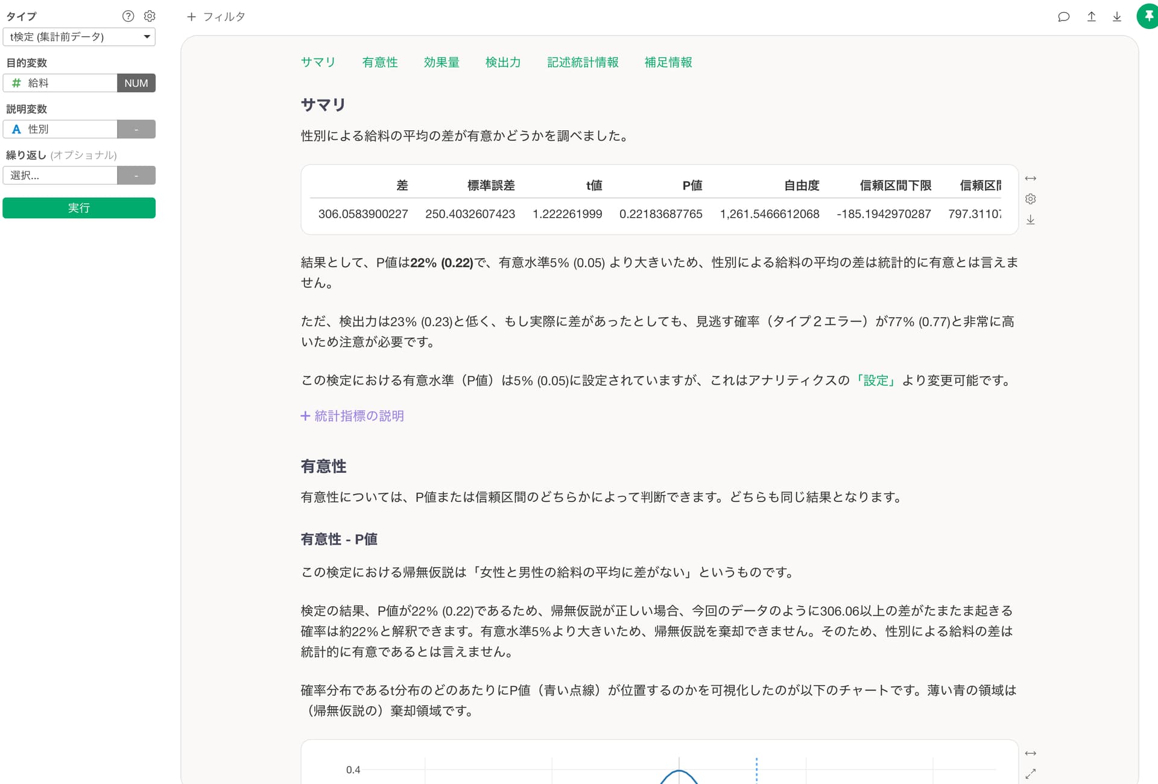The width and height of the screenshot is (1158, 784).
Task: Click the 信頼区間下限 column header
Action: (895, 186)
